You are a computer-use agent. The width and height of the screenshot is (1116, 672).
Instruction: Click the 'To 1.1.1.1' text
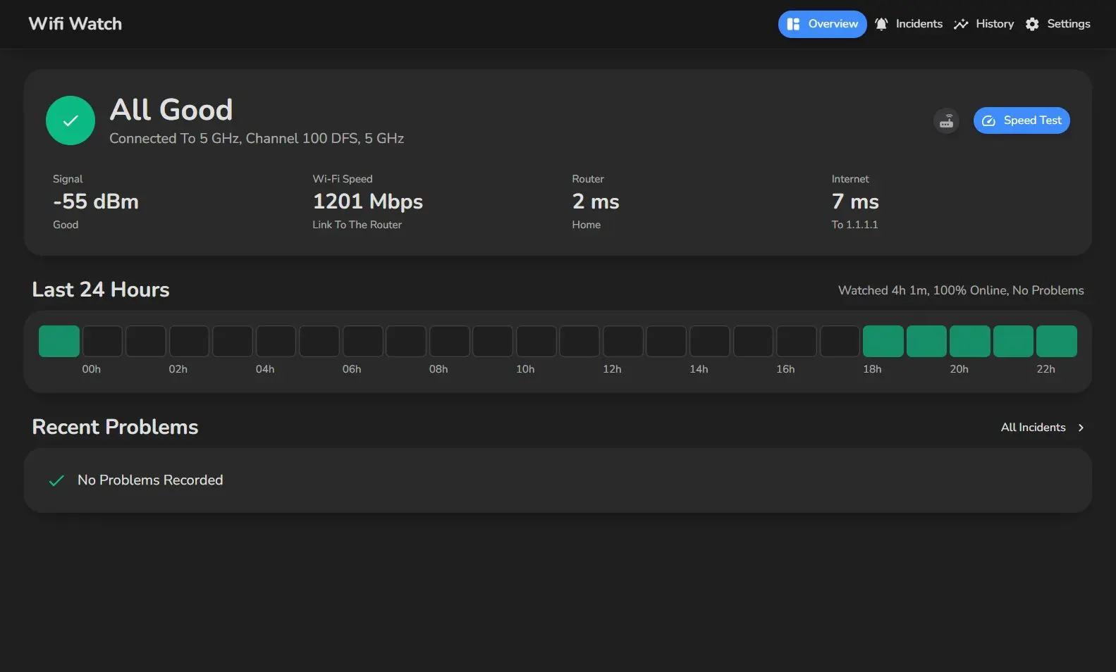point(854,225)
